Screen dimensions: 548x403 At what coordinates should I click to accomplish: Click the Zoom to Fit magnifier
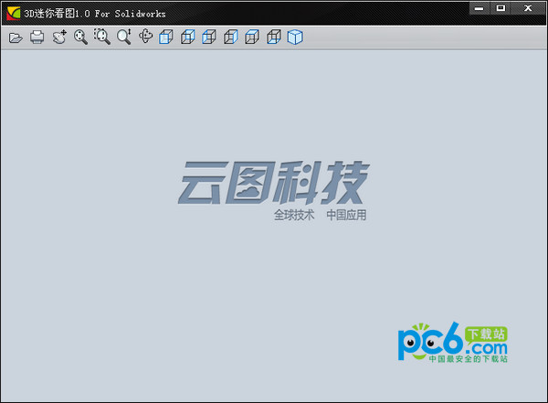click(x=80, y=37)
